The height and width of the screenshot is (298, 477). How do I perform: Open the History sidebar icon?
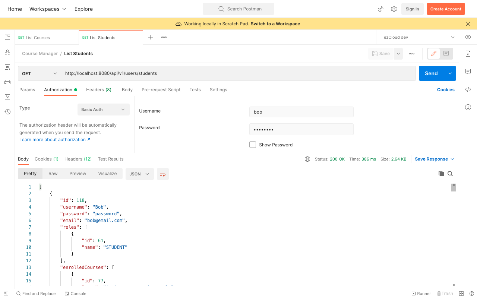(x=7, y=112)
